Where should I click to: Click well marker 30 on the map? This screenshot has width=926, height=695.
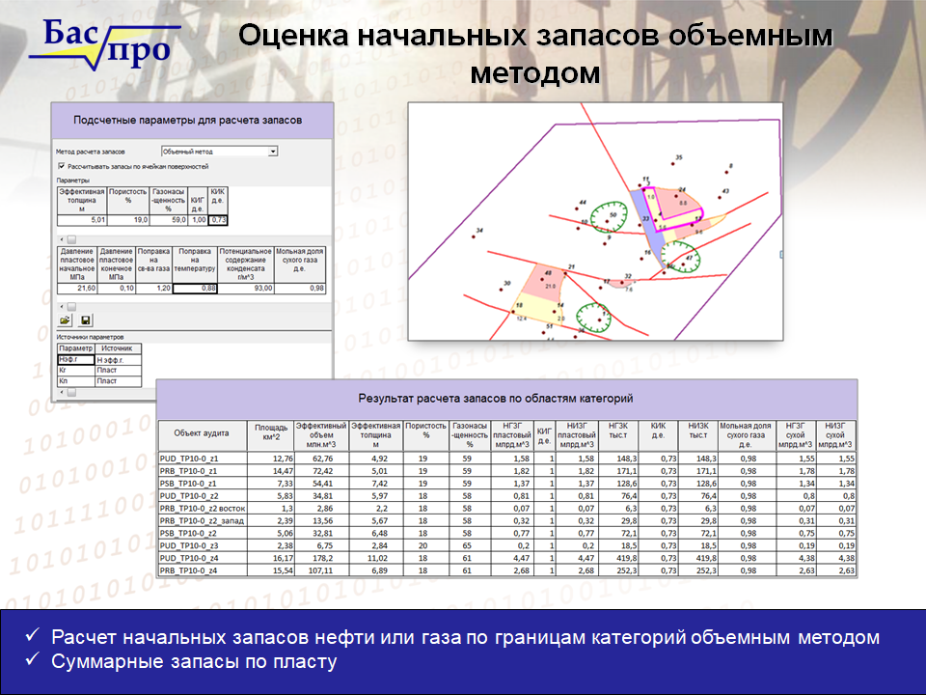[502, 291]
